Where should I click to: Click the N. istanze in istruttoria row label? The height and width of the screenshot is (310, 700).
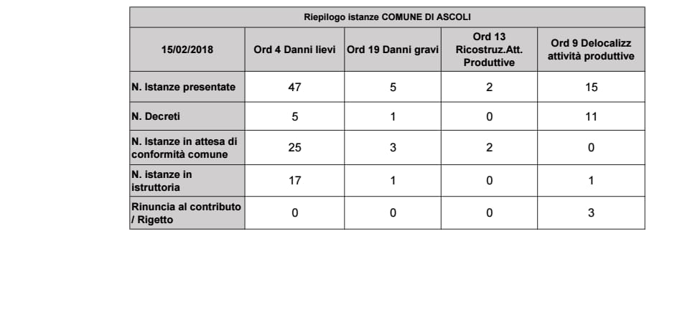(162, 181)
